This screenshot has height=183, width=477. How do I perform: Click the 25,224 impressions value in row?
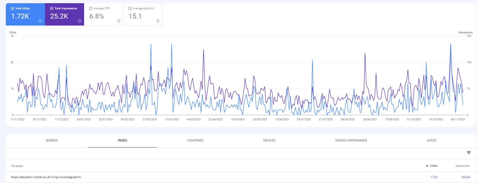465,177
